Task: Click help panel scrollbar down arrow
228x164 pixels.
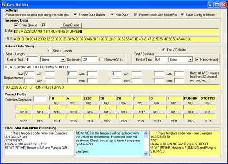Action: tap(146, 154)
